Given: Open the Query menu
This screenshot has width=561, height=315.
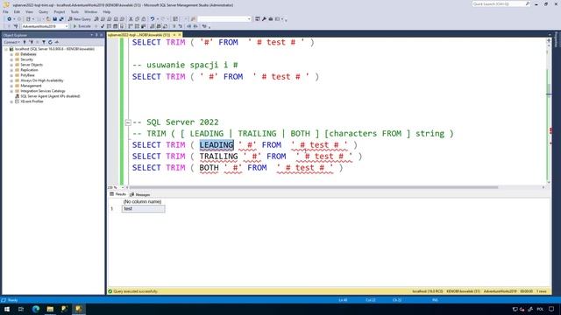Looking at the screenshot, I should click(43, 11).
